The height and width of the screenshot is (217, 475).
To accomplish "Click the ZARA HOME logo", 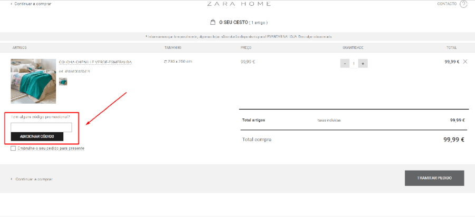I will pos(239,4).
